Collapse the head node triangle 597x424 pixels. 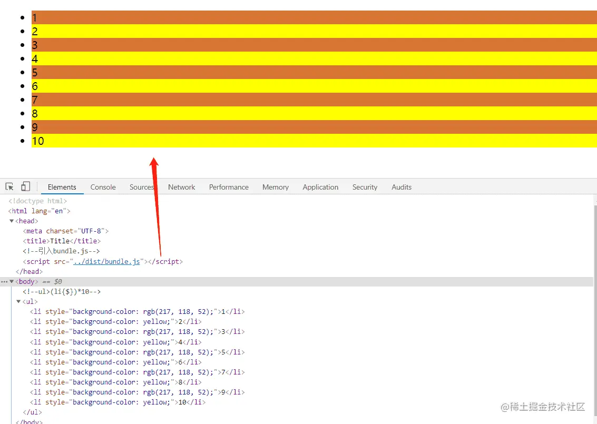pos(12,221)
